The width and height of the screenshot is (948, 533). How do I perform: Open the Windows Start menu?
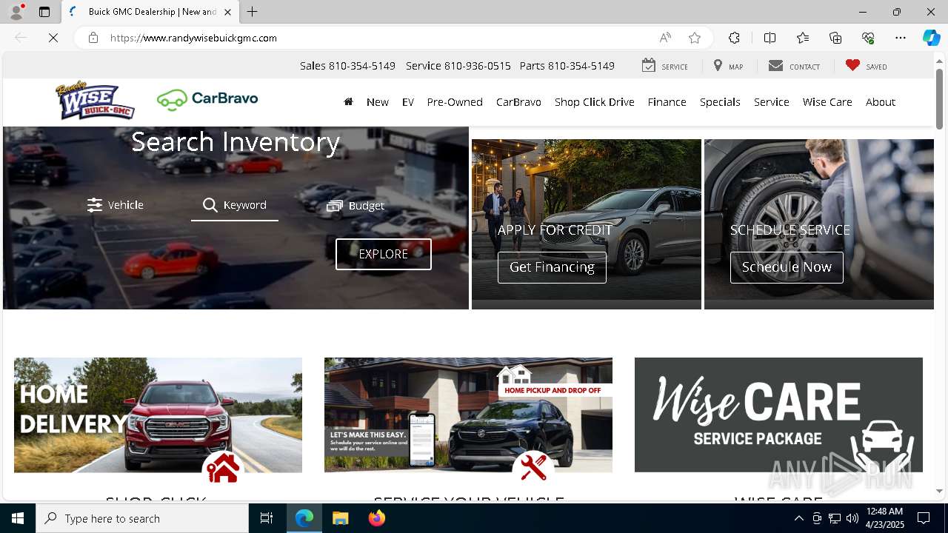click(x=18, y=518)
